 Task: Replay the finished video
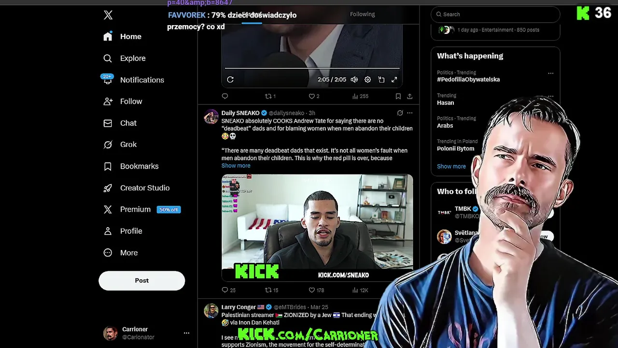click(x=230, y=80)
